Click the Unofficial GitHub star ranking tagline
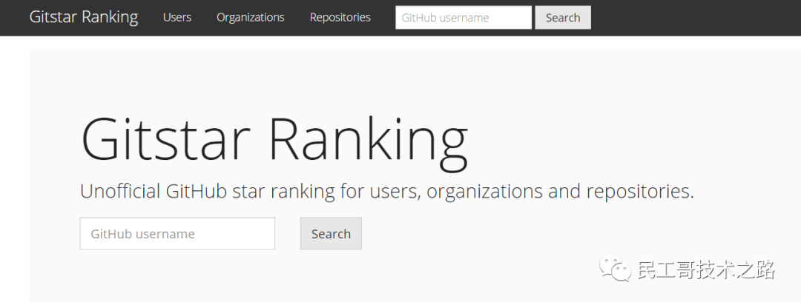The height and width of the screenshot is (305, 801). click(x=387, y=192)
